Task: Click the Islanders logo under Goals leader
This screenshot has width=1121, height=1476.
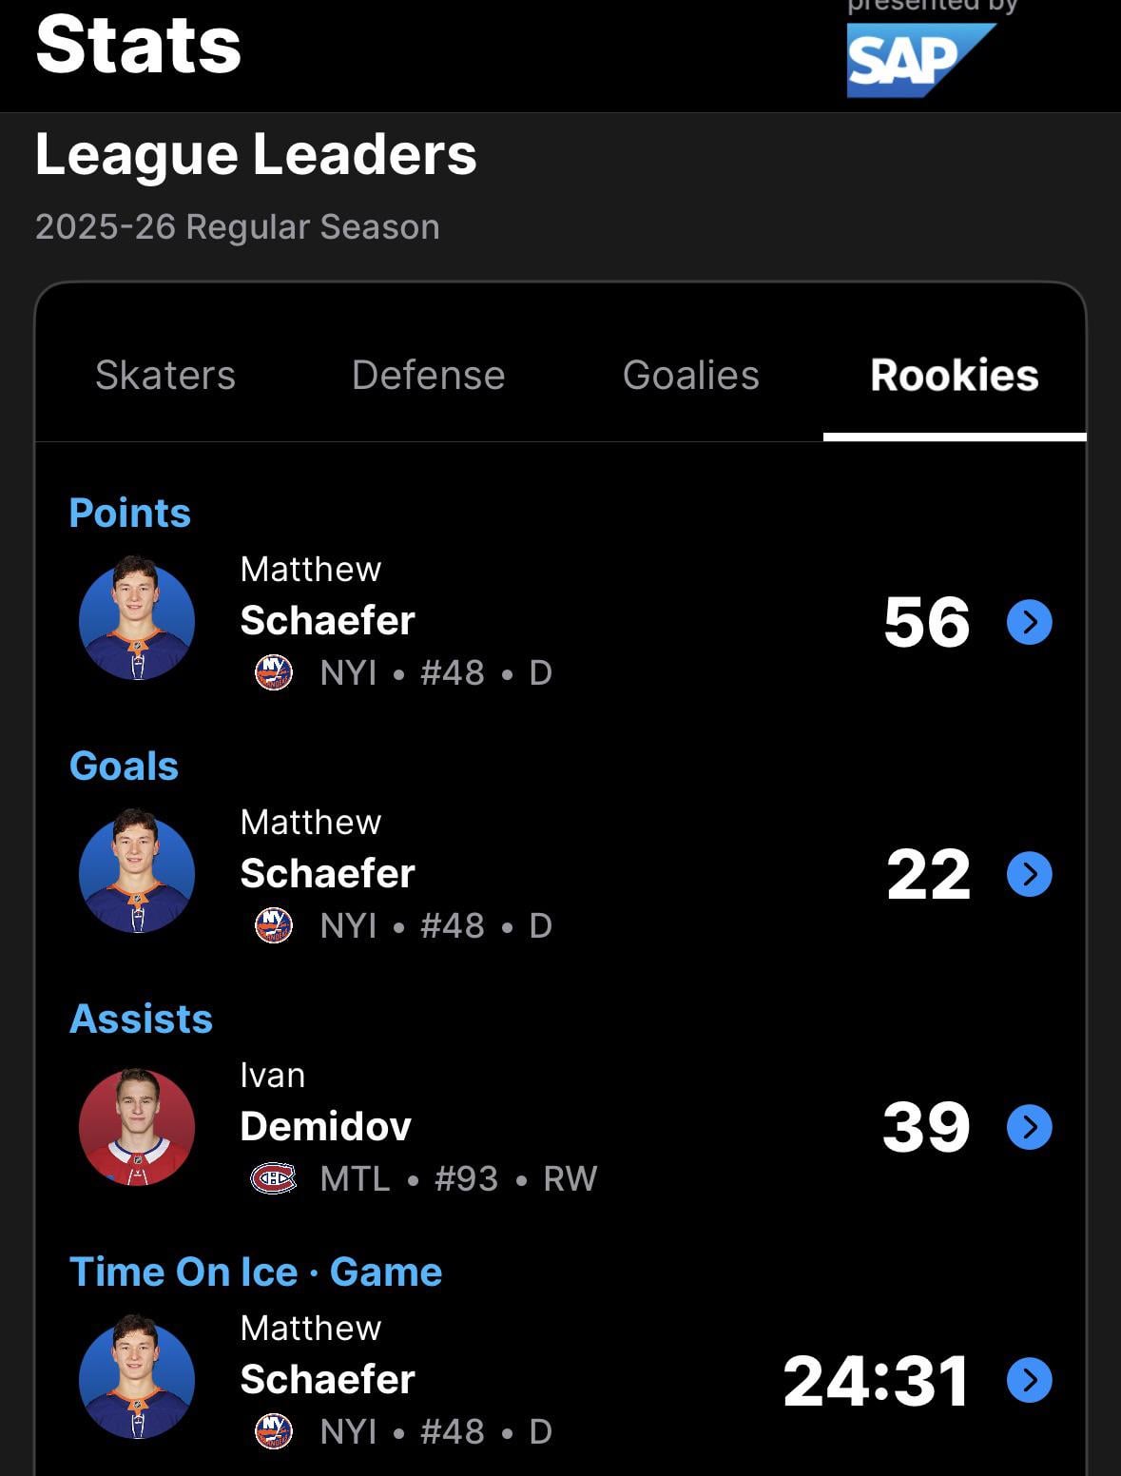Action: (x=274, y=925)
